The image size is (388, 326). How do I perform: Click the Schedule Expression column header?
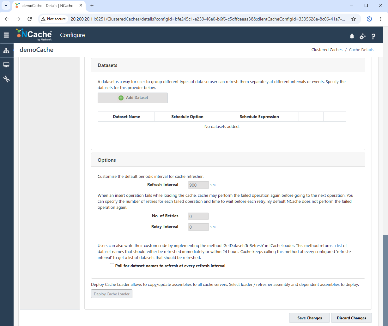tap(259, 117)
